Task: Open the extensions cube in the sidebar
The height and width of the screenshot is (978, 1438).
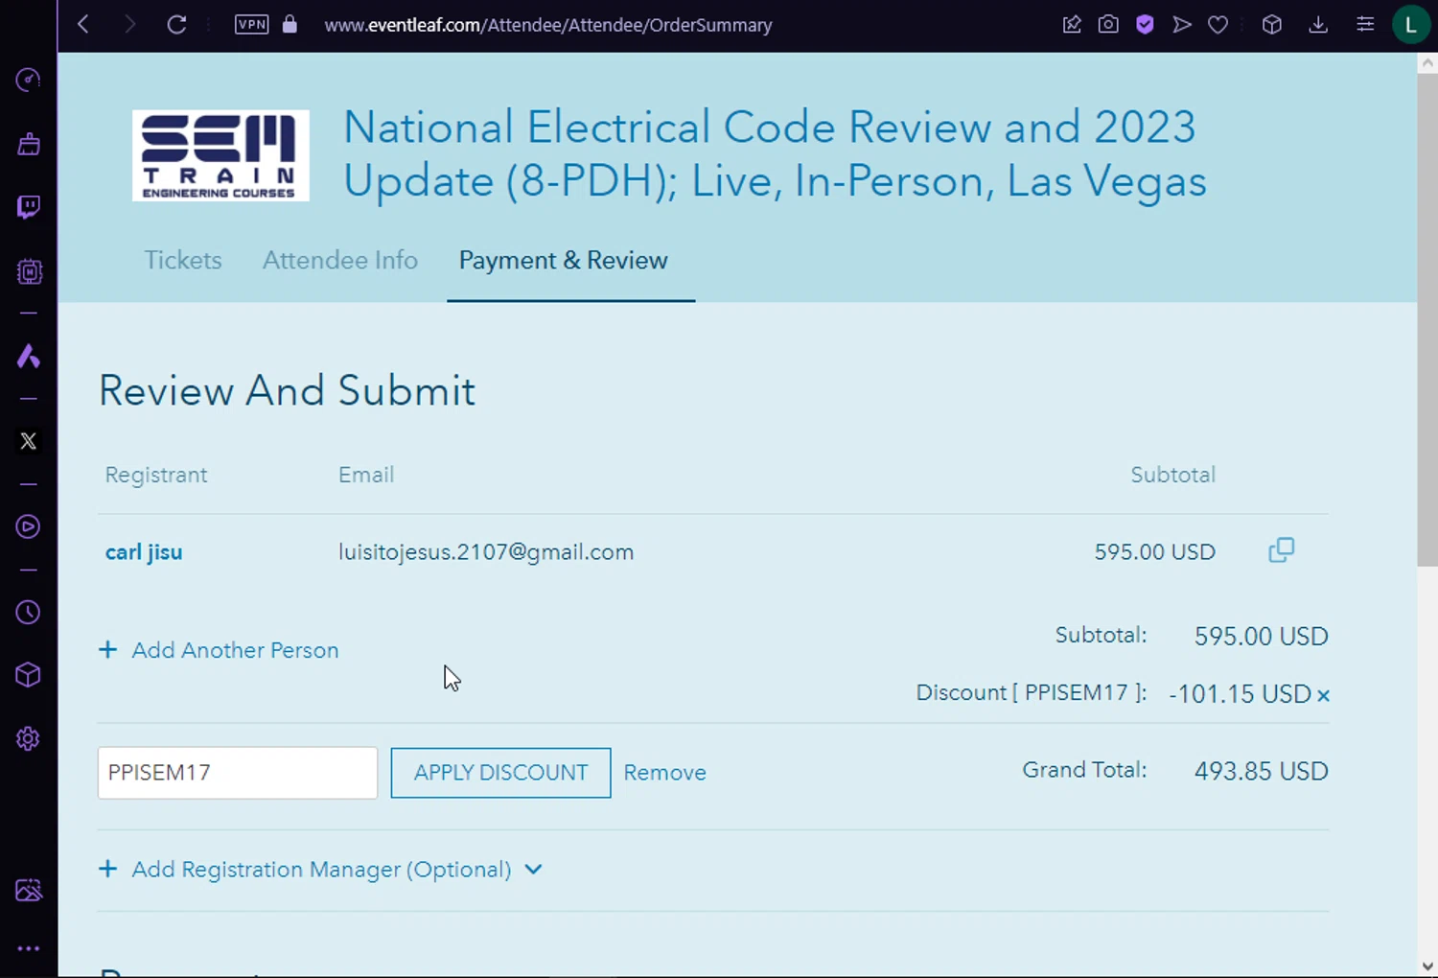Action: 28,675
